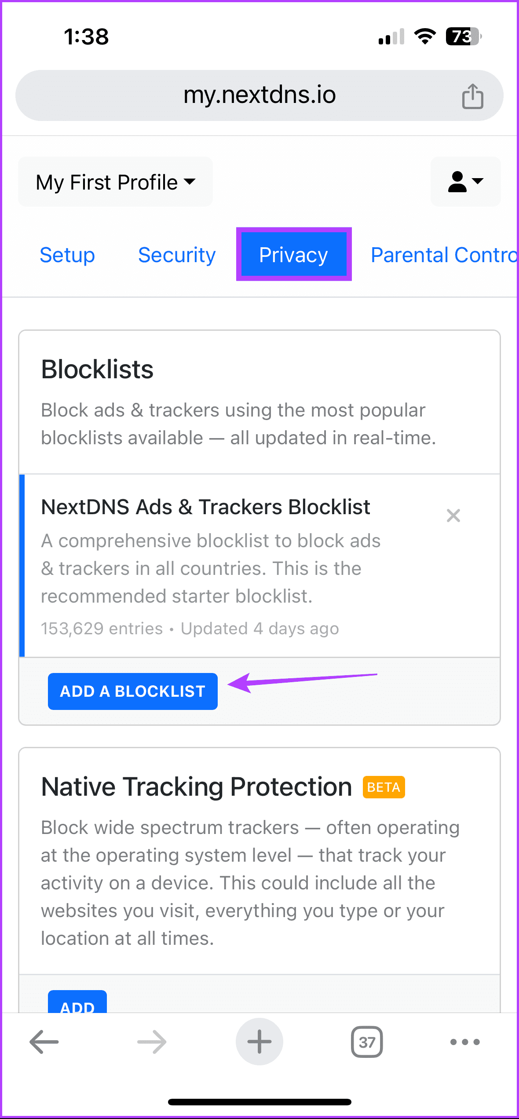Go to the Parental Control tab
The height and width of the screenshot is (1119, 519).
(x=442, y=255)
